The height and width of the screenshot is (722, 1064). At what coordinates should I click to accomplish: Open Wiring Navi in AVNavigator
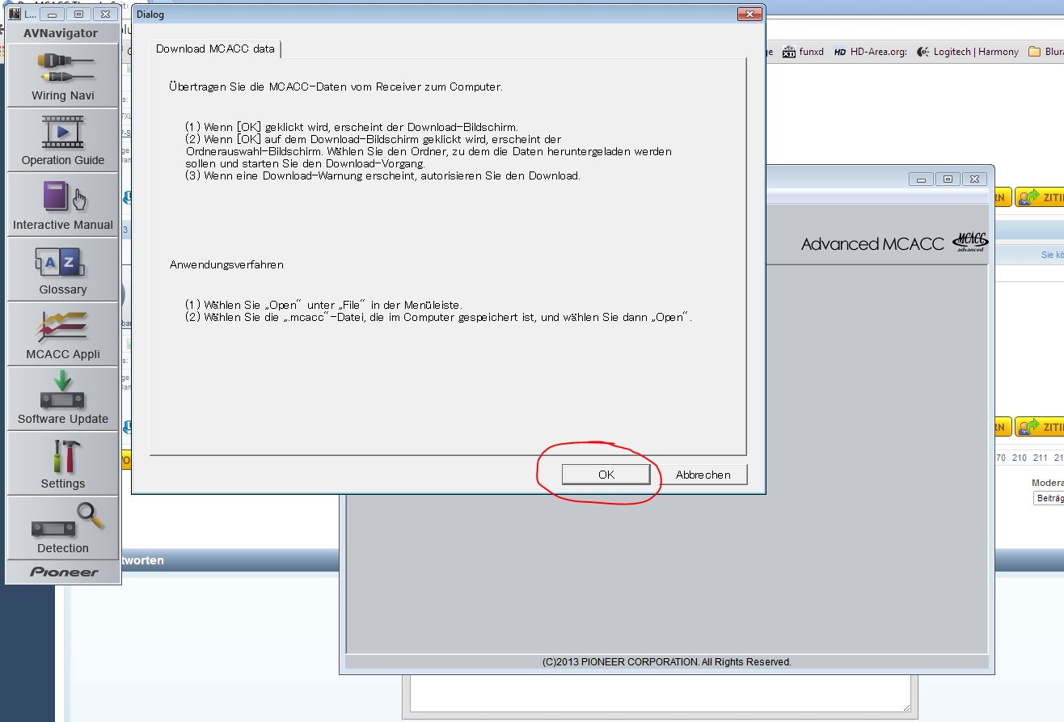click(63, 75)
